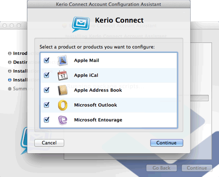
Task: Select the Apple iCal label text
Action: pyautogui.click(x=86, y=75)
